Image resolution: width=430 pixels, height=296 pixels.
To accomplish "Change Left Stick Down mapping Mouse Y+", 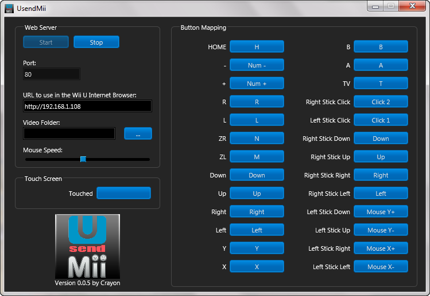I will point(381,211).
